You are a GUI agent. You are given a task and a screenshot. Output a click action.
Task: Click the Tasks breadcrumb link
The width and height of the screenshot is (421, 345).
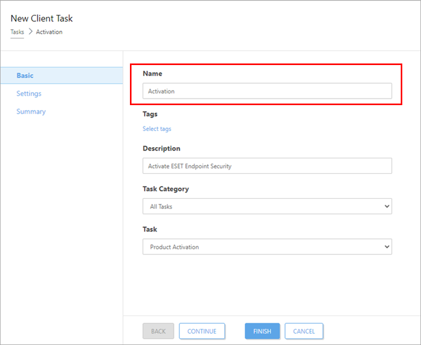tap(17, 32)
